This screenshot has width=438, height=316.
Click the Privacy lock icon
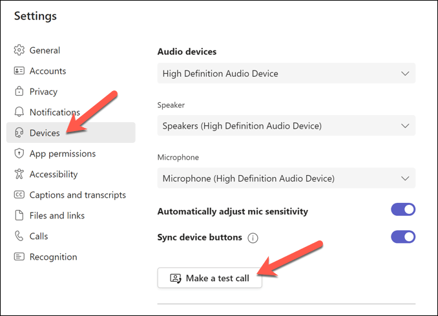tap(19, 92)
